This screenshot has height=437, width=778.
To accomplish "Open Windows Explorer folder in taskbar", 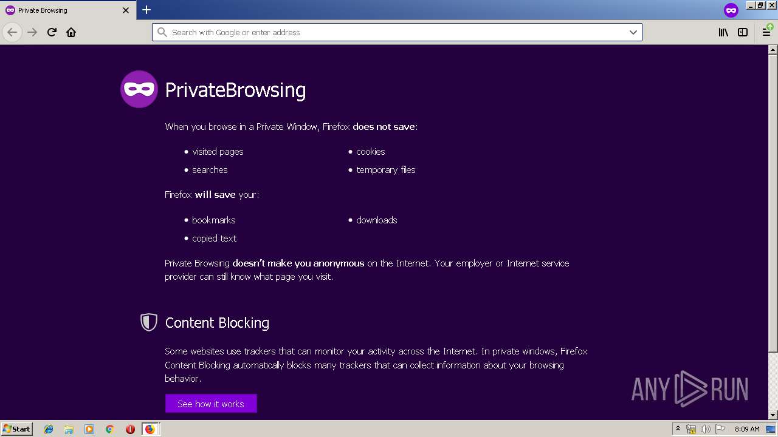I will pos(69,429).
